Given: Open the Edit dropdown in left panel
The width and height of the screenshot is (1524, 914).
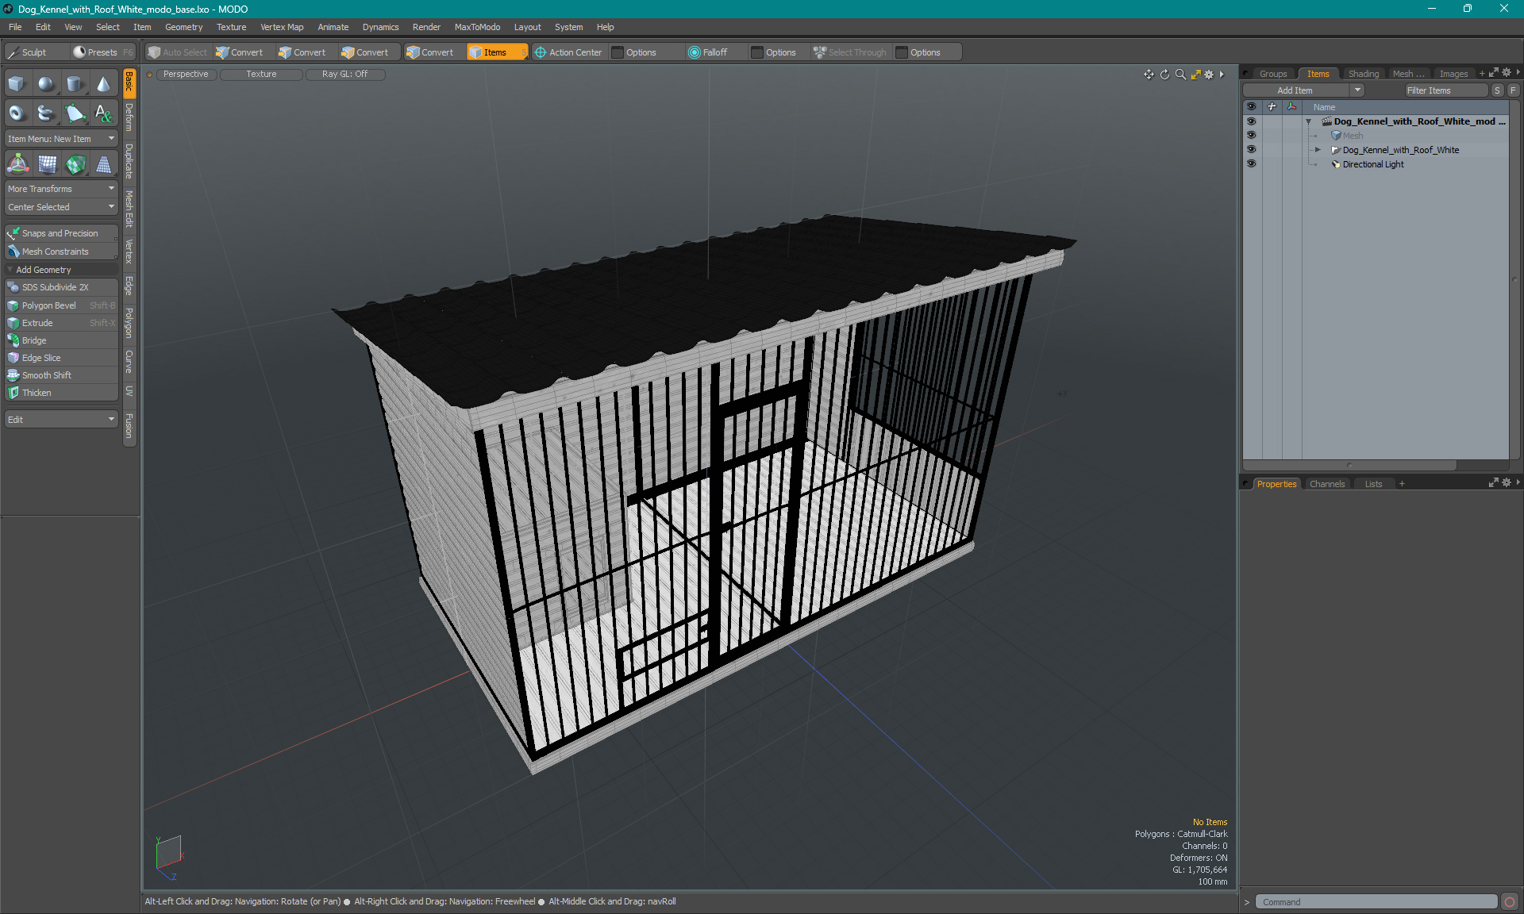Looking at the screenshot, I should [61, 420].
